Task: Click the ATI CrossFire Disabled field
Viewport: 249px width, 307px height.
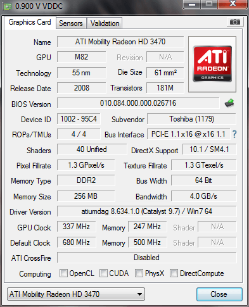Action: 147,258
